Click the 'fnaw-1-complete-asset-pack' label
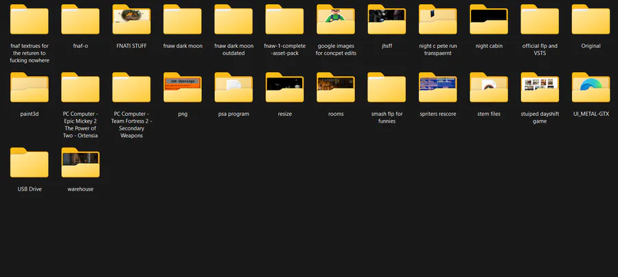Screen dimensions: 618x277 tap(284, 49)
